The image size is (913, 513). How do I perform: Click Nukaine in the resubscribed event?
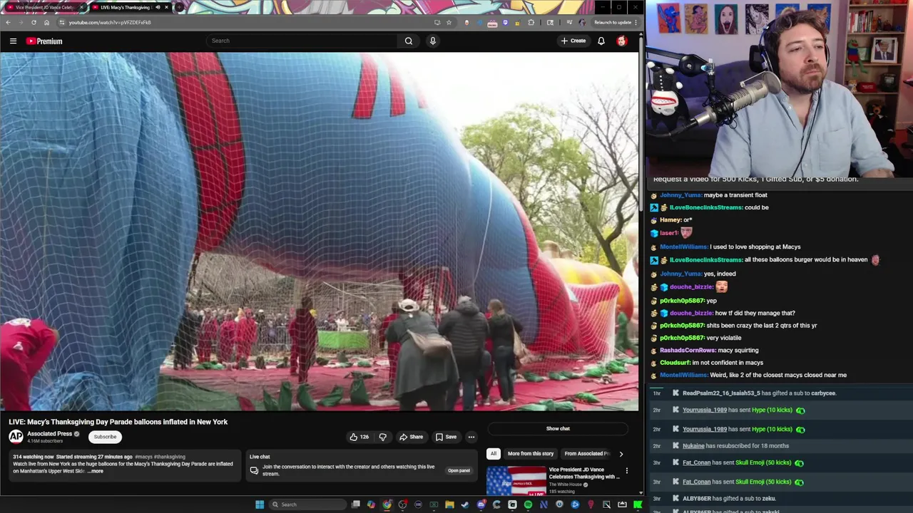click(x=693, y=446)
